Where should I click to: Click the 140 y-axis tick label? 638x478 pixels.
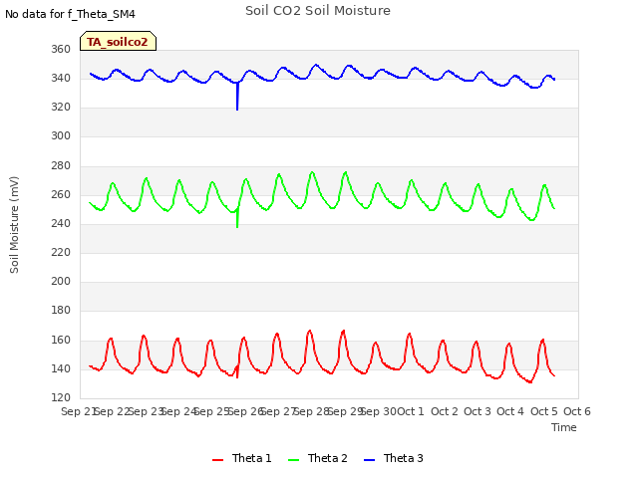pos(61,369)
